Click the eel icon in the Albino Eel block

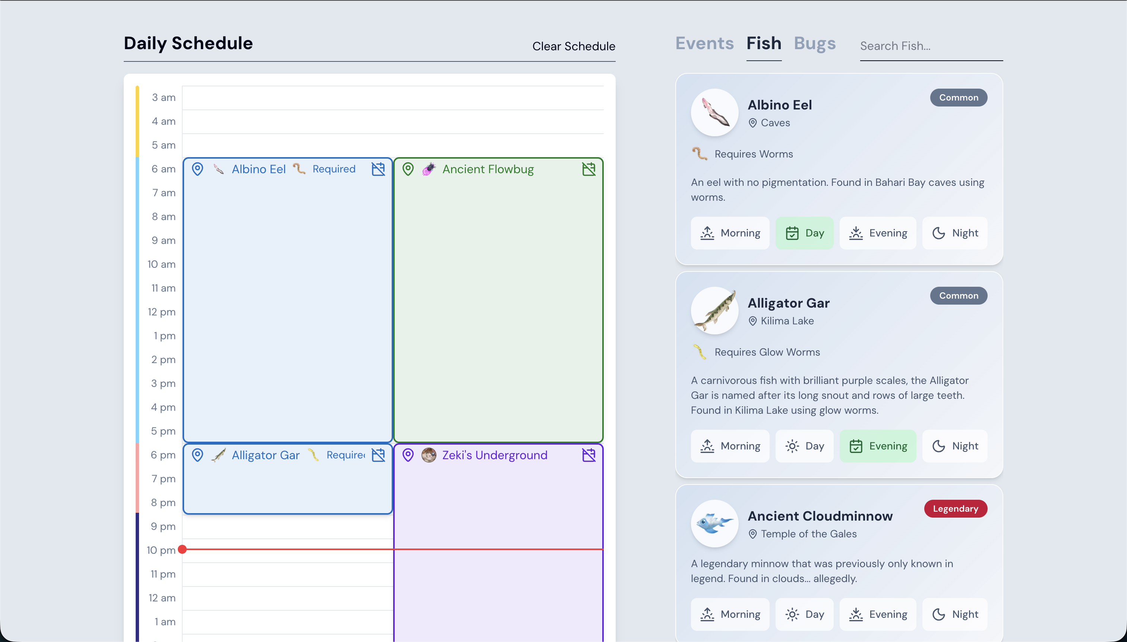(218, 169)
